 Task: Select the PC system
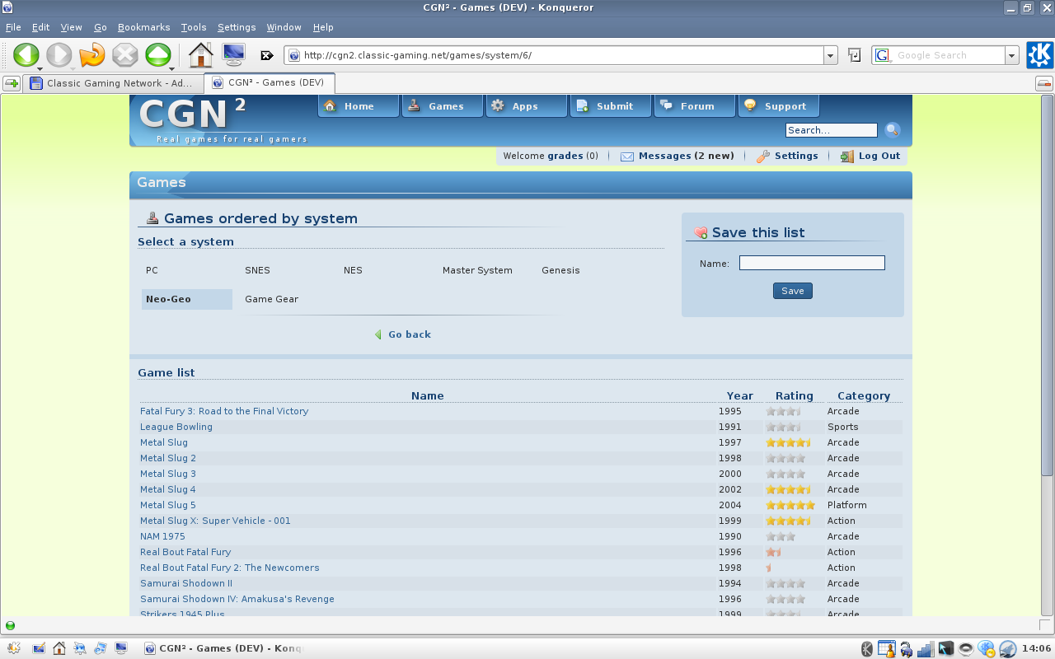click(x=152, y=270)
